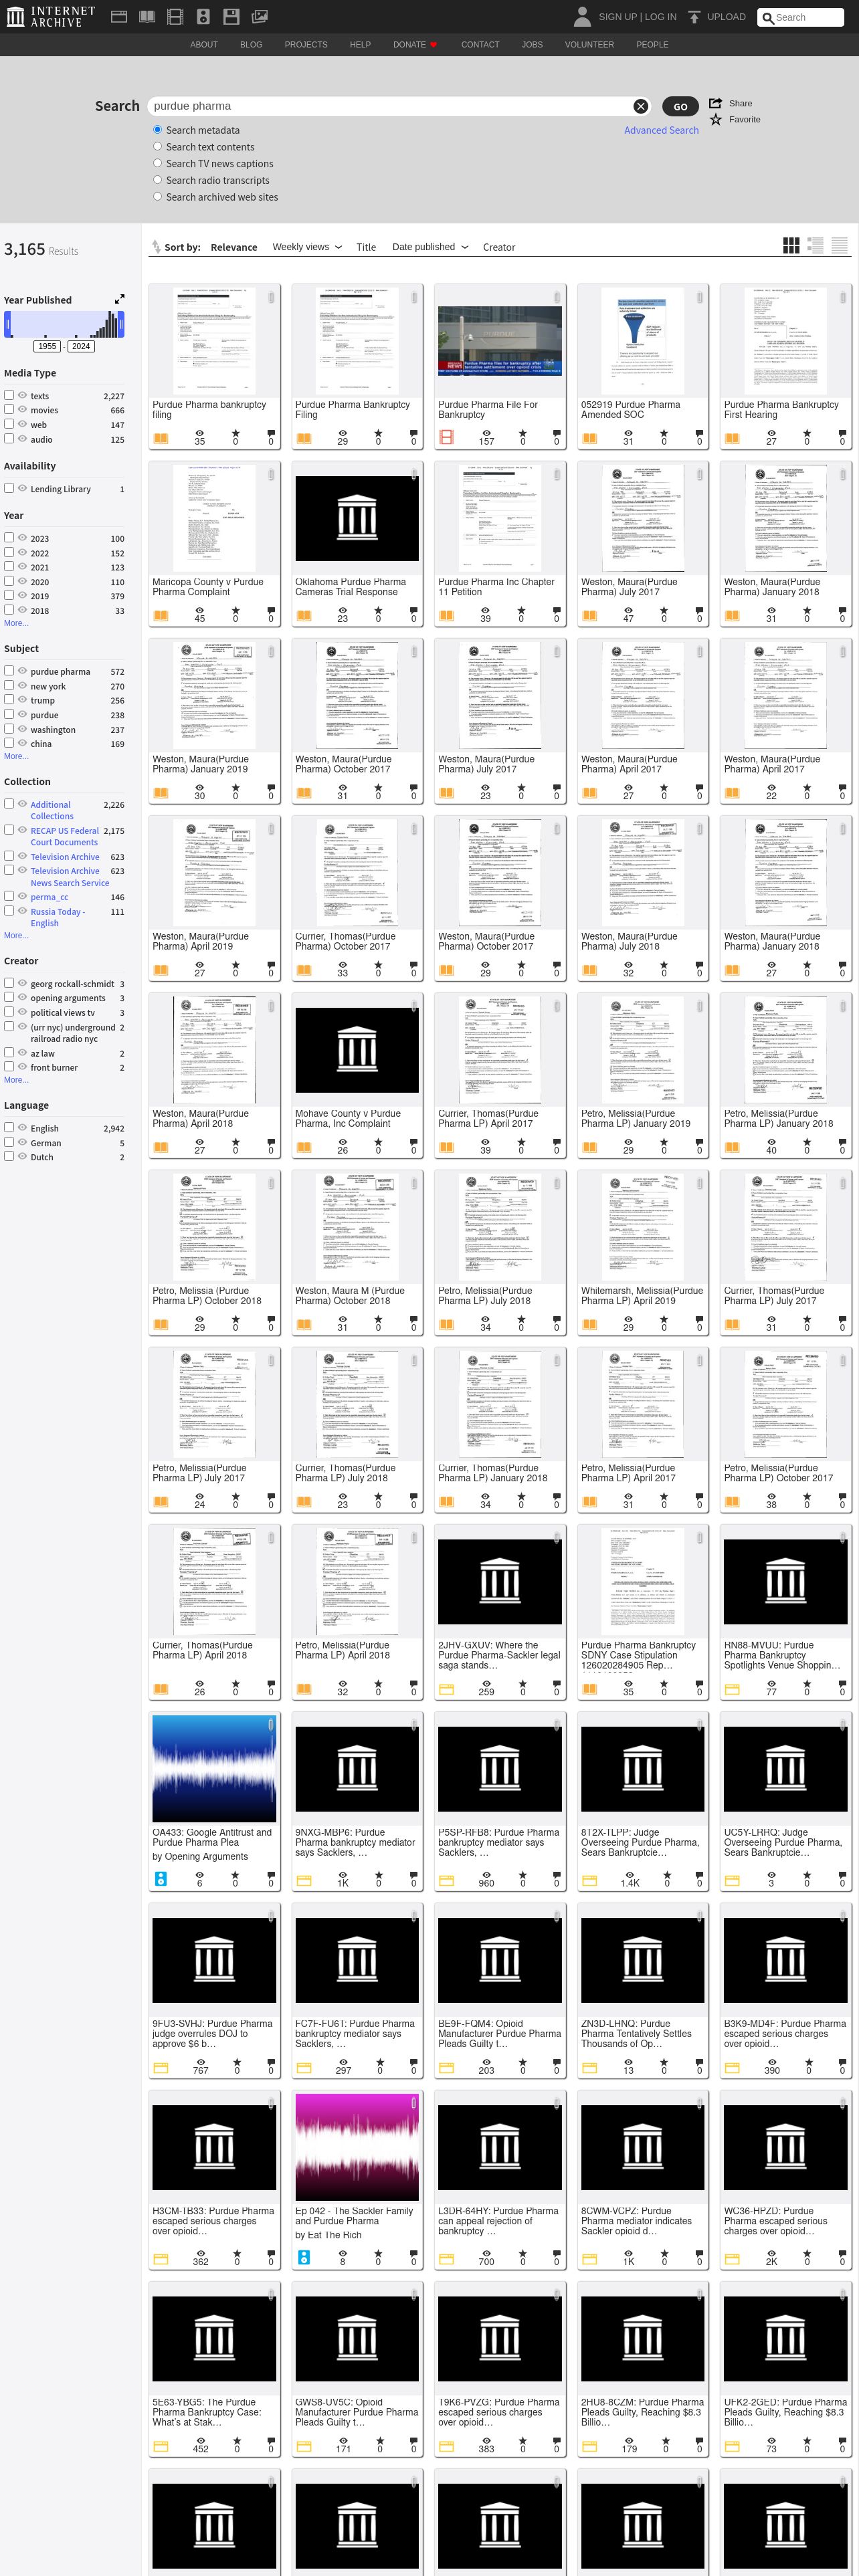Click the eye icon beside 2019 year

pos(22,595)
